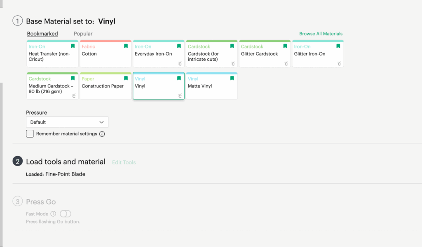The image size is (422, 247).
Task: Click step 2 Load tools and material heading
Action: 66,162
